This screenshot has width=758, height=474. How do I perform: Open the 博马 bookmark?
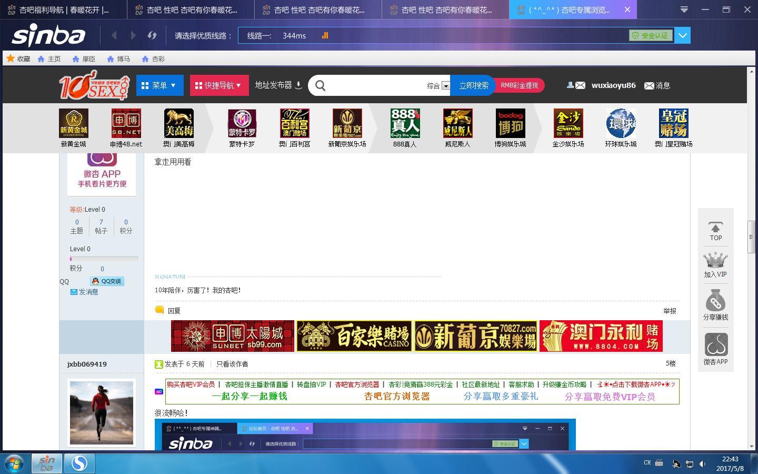pyautogui.click(x=118, y=59)
